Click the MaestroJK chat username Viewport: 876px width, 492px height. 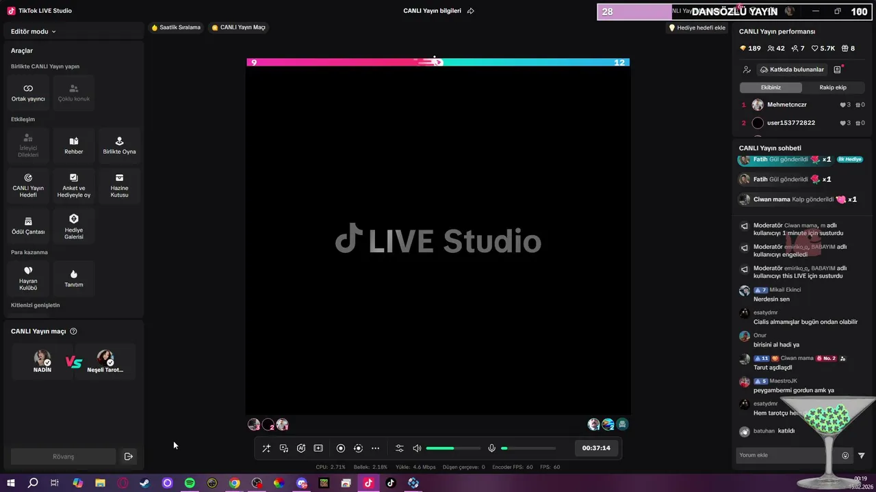[783, 381]
